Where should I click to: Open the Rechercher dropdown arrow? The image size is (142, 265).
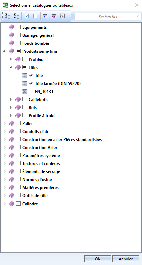pyautogui.click(x=138, y=16)
